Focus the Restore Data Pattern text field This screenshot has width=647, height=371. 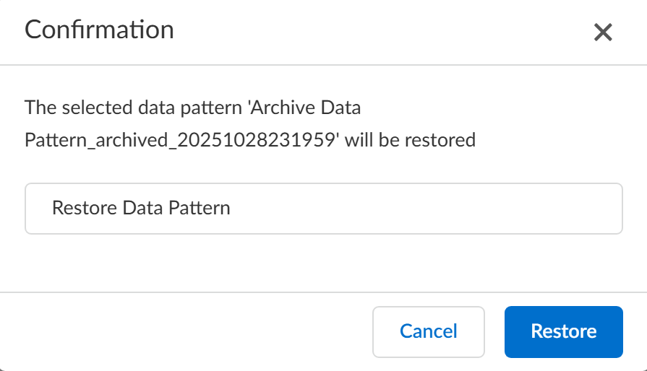coord(323,209)
